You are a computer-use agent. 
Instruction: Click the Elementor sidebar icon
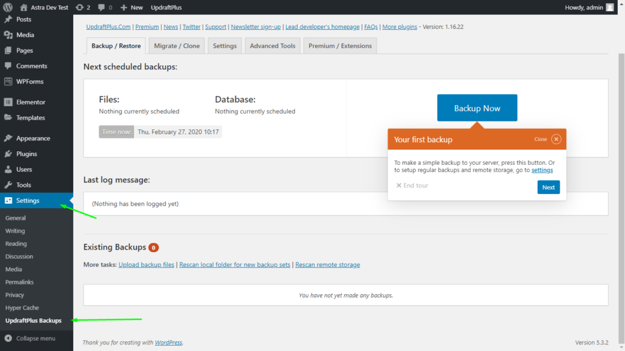(8, 102)
